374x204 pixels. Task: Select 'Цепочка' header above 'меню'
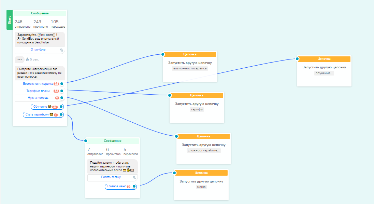pos(201,173)
